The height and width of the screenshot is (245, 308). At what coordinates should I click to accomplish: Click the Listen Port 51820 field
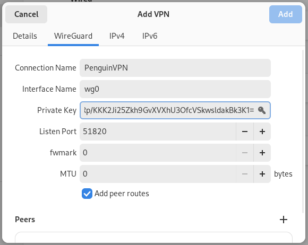tap(158, 132)
